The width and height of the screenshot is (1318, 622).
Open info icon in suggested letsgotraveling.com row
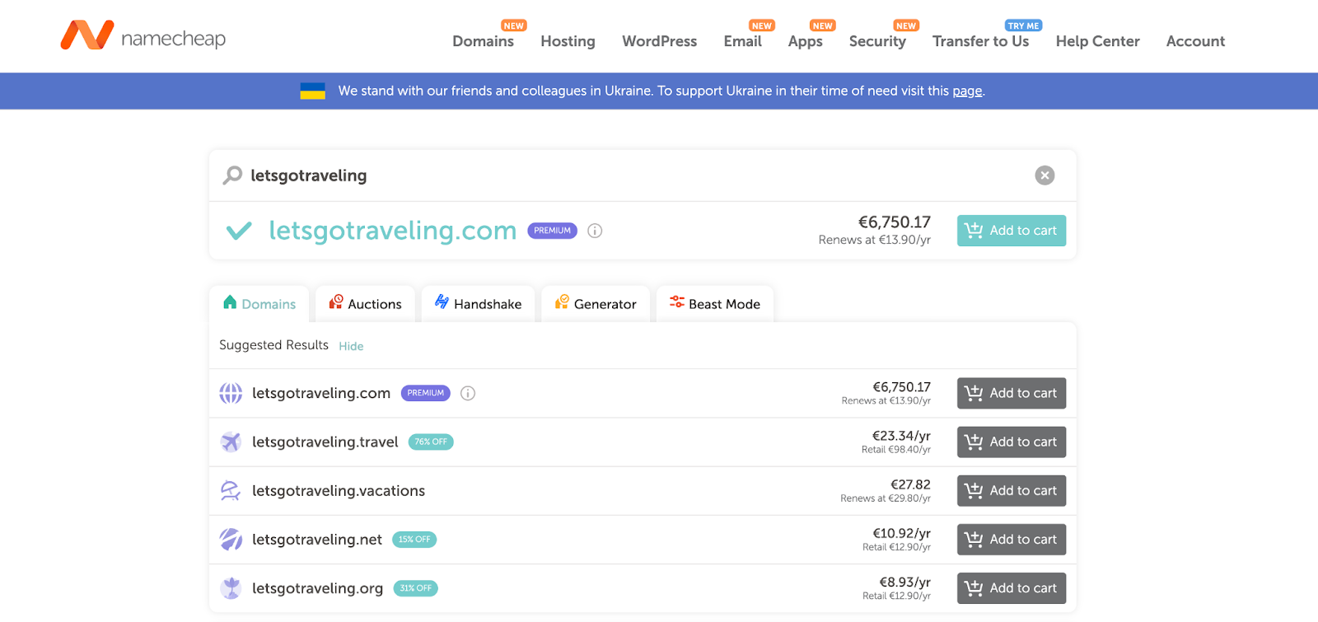coord(468,393)
